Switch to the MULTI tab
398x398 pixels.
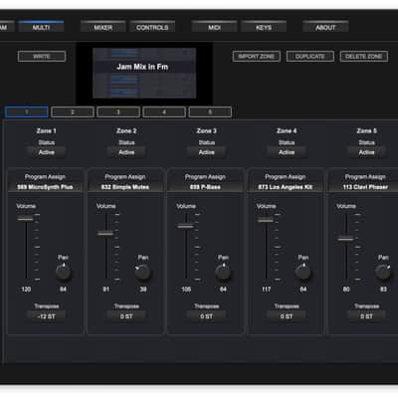(x=42, y=27)
